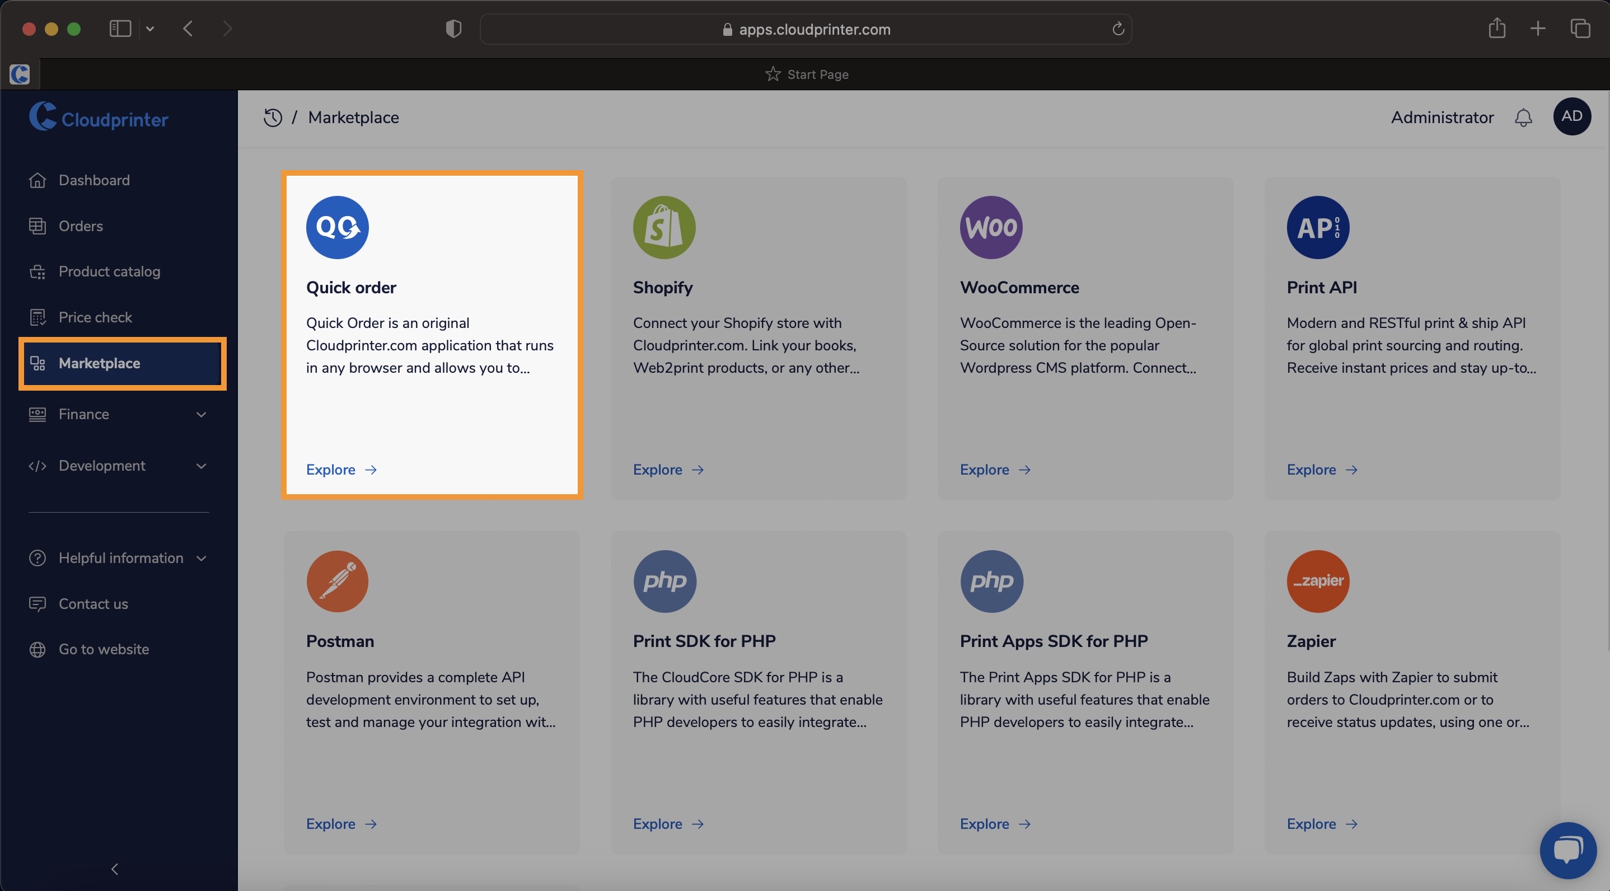Click the Finance sidebar icon
Screen dimensions: 1610x891
(x=38, y=414)
